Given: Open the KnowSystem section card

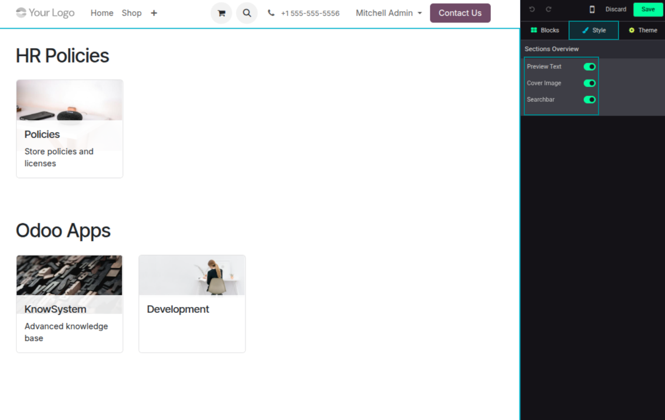Looking at the screenshot, I should point(69,304).
